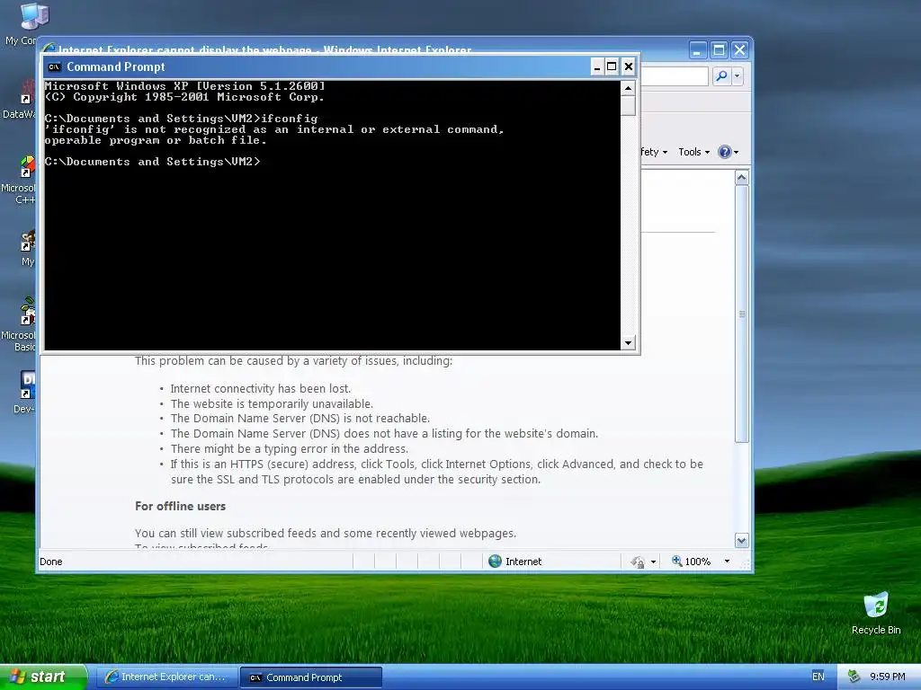The height and width of the screenshot is (690, 921).
Task: Click the Internet Explorer page scroll down arrow
Action: 741,540
